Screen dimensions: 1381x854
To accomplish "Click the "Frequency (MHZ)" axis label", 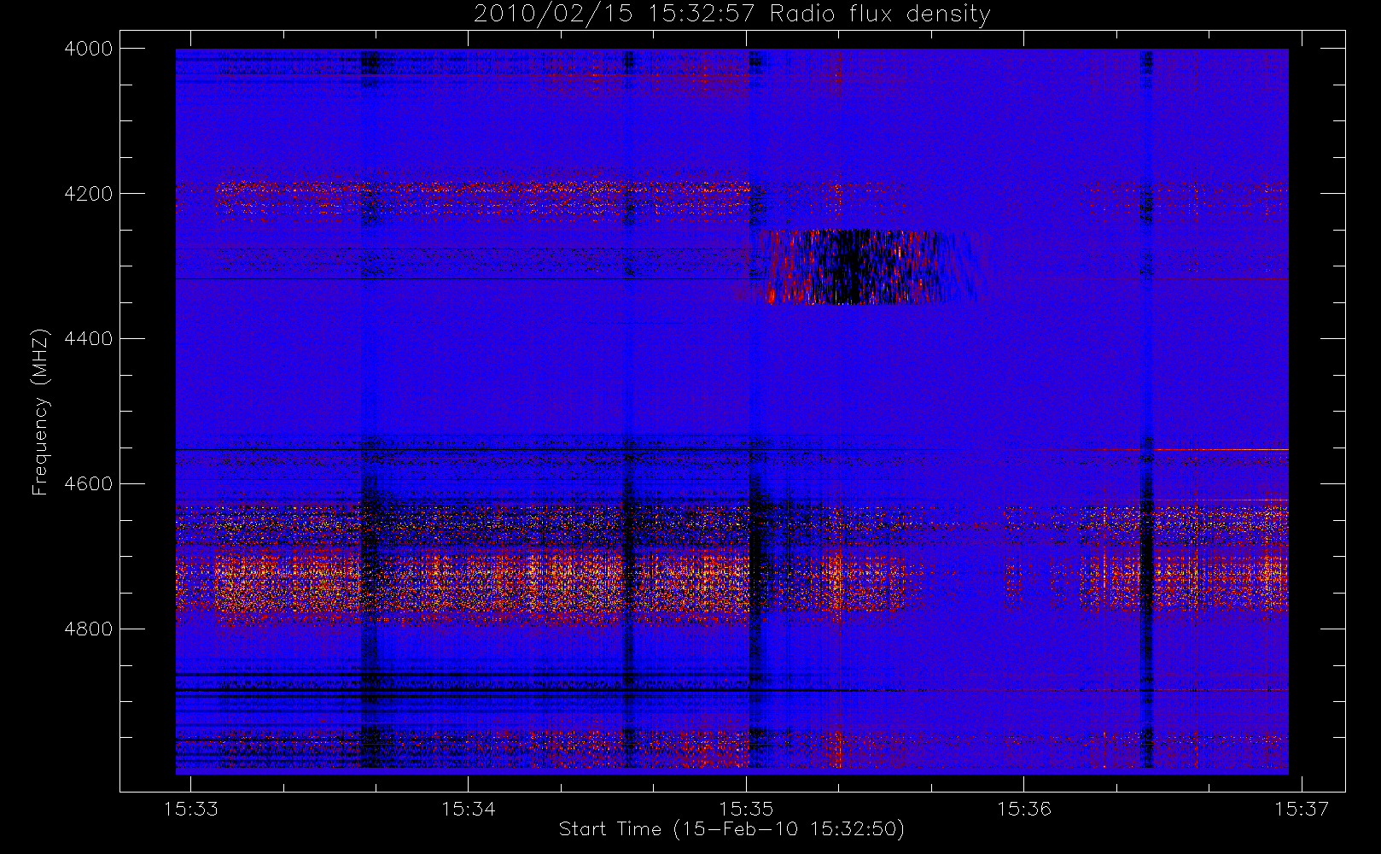I will click(x=39, y=412).
